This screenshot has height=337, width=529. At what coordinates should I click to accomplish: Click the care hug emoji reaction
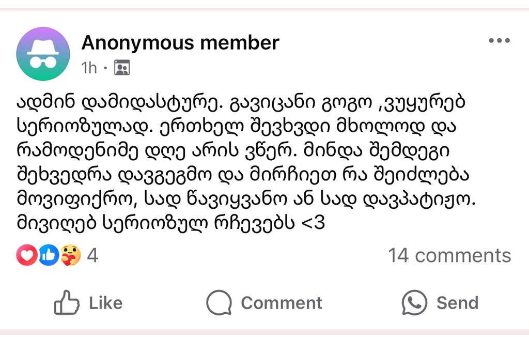pyautogui.click(x=71, y=255)
